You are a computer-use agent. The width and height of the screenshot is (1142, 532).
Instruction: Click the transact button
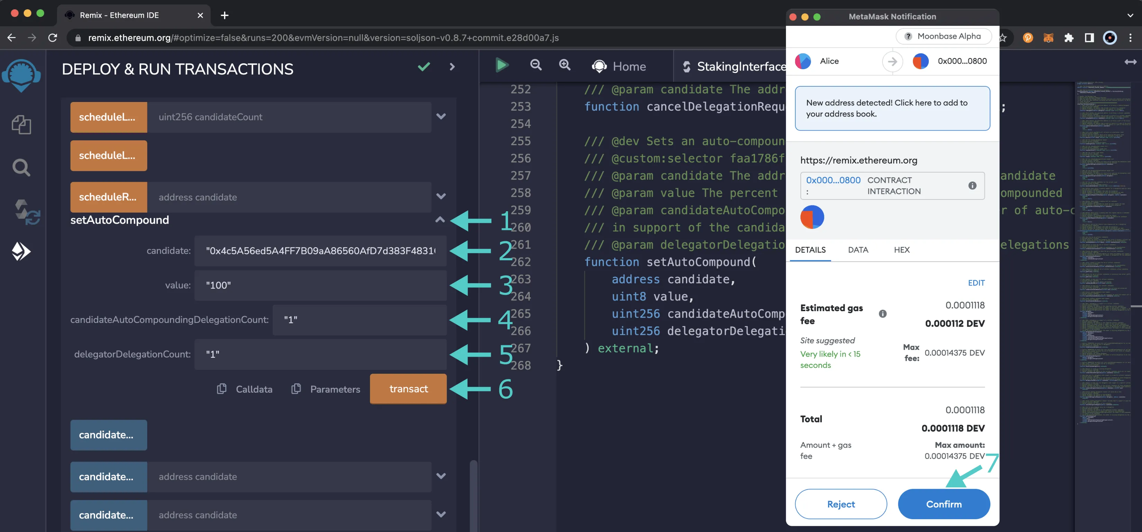tap(408, 389)
